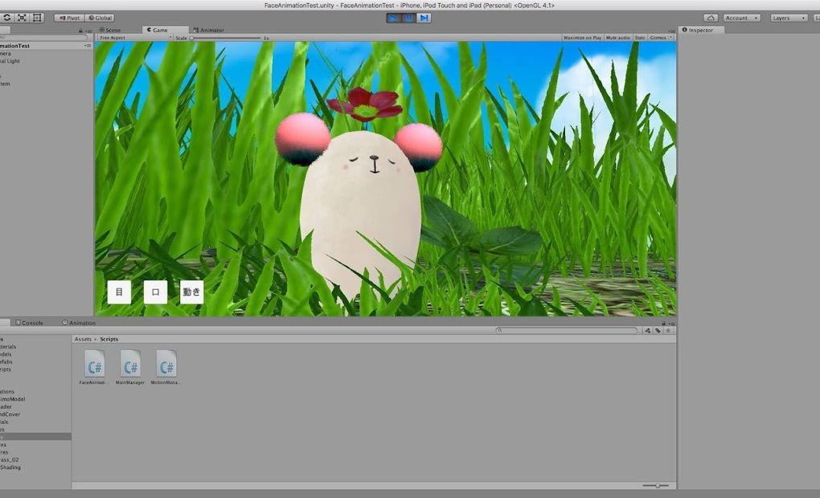Open the Grass_02 folder
Screen dimensions: 820x498
tap(10, 460)
